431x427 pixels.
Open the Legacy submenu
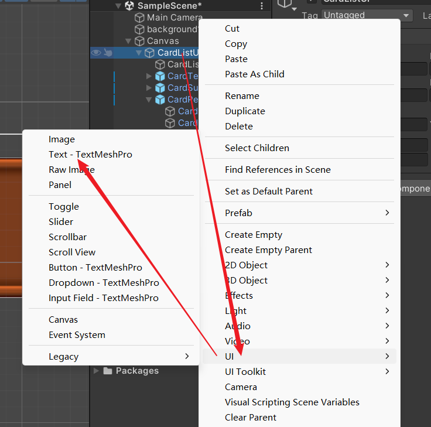[111, 357]
